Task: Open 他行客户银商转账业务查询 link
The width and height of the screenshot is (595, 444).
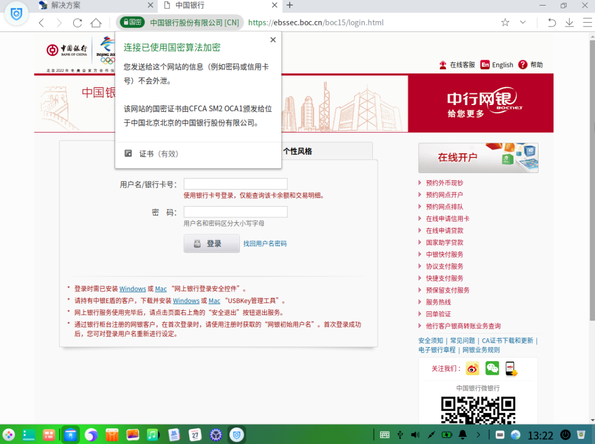Action: 463,326
